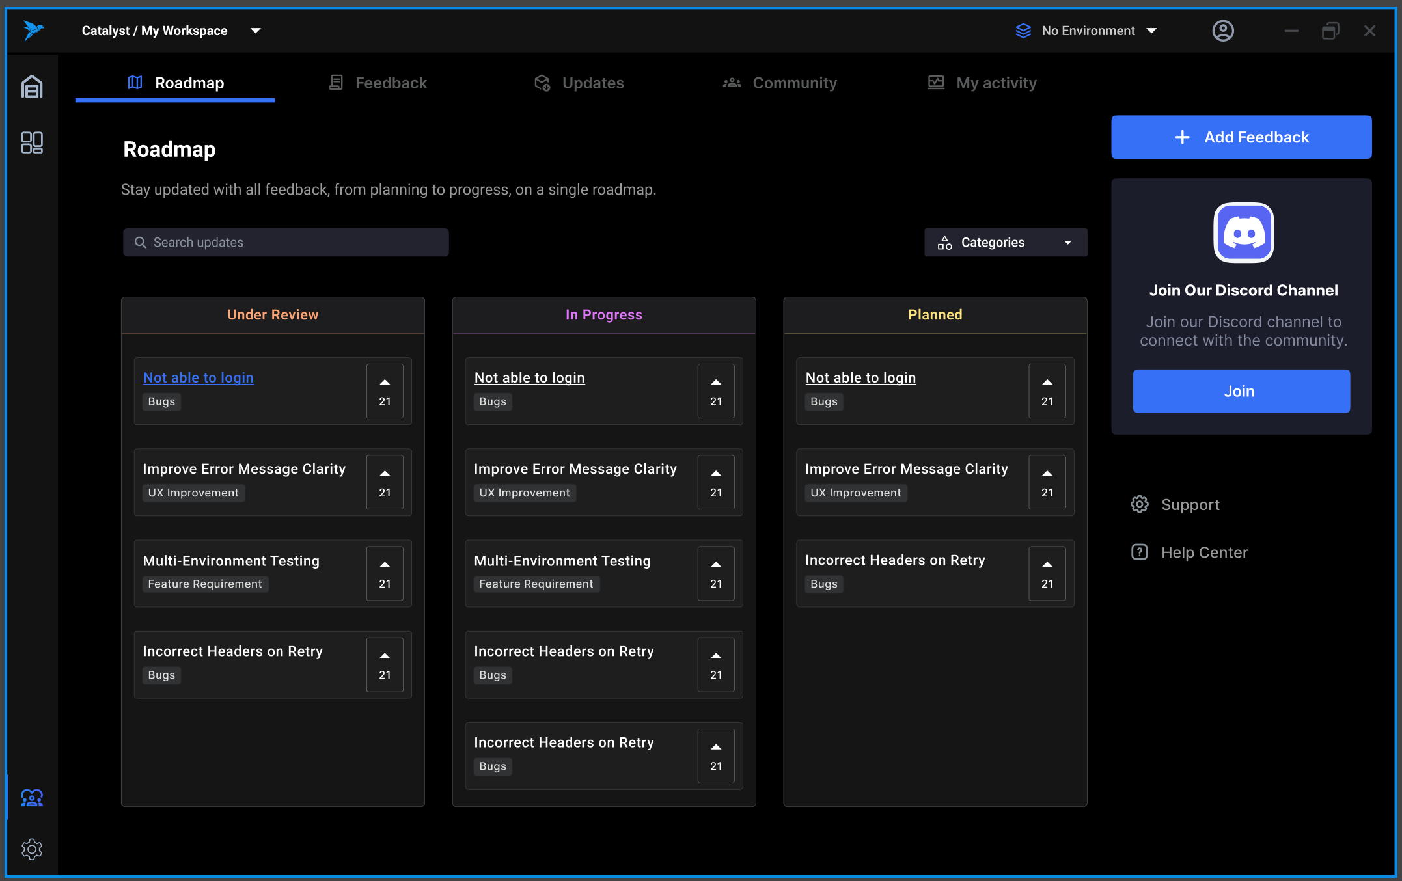Open the home icon in the left sidebar
The image size is (1402, 881).
(x=32, y=87)
